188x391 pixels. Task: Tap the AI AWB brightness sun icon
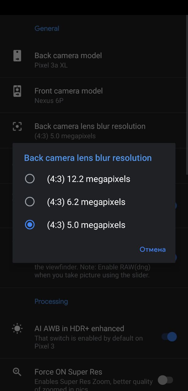(17, 329)
